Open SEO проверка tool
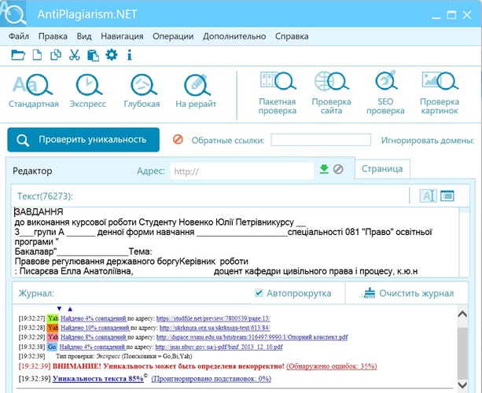Viewport: 482px width, 393px height. pyautogui.click(x=385, y=93)
